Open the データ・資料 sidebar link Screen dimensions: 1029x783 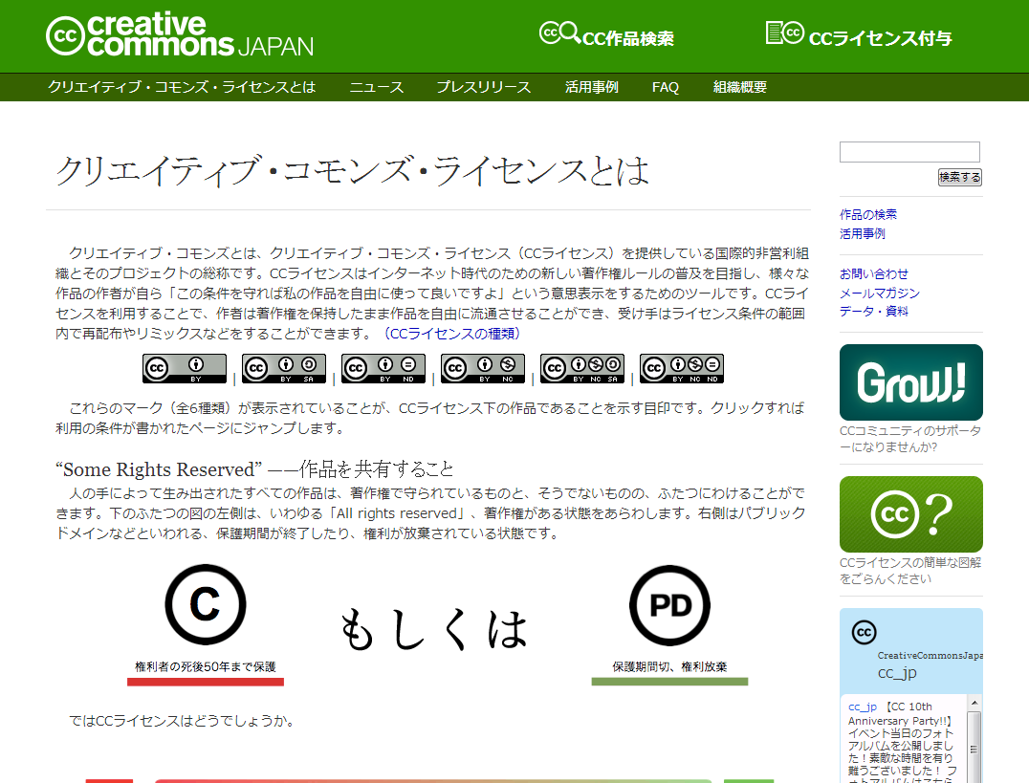tap(873, 311)
